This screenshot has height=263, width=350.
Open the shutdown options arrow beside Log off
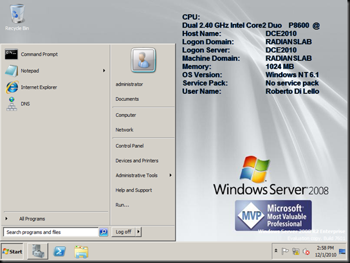138,231
